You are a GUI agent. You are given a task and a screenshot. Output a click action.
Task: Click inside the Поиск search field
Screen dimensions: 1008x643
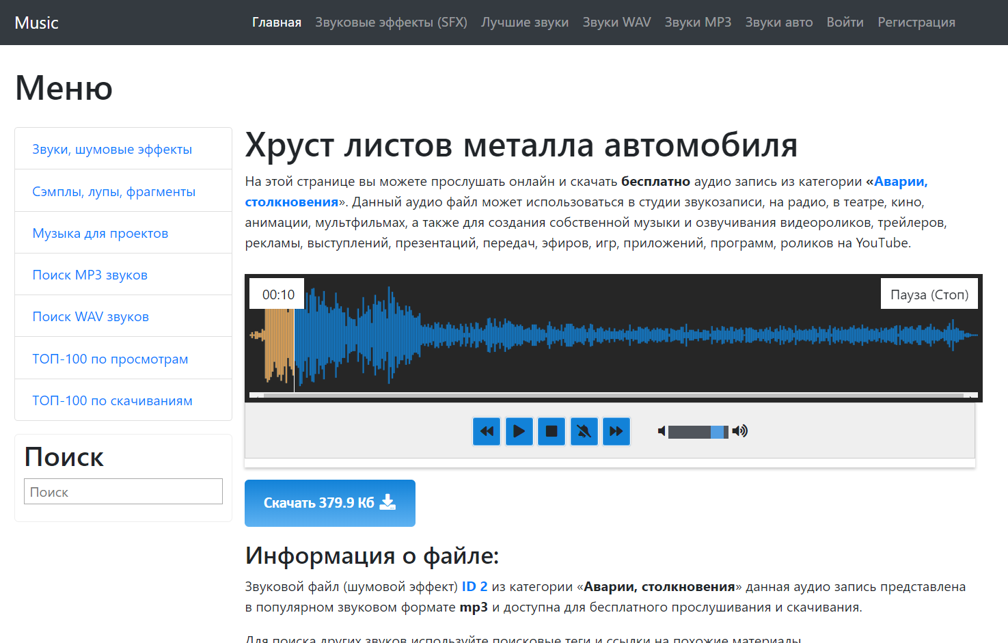click(x=123, y=492)
